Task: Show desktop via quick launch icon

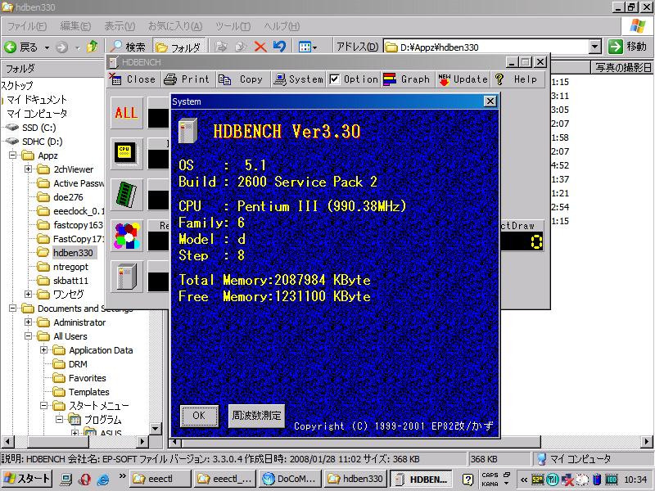Action: (65, 480)
